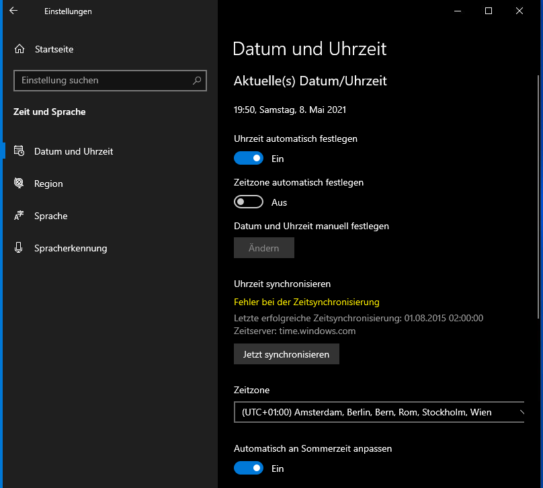Click the Sprache language icon
Image resolution: width=543 pixels, height=488 pixels.
(x=19, y=215)
